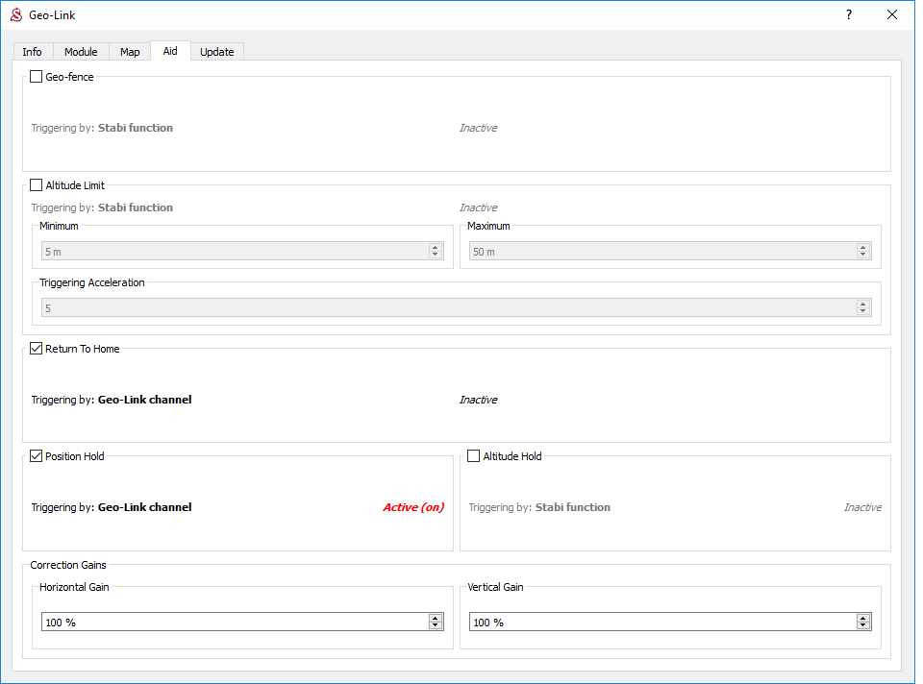The image size is (923, 684).
Task: Enable the Altitude Limit checkbox
Action: (37, 185)
